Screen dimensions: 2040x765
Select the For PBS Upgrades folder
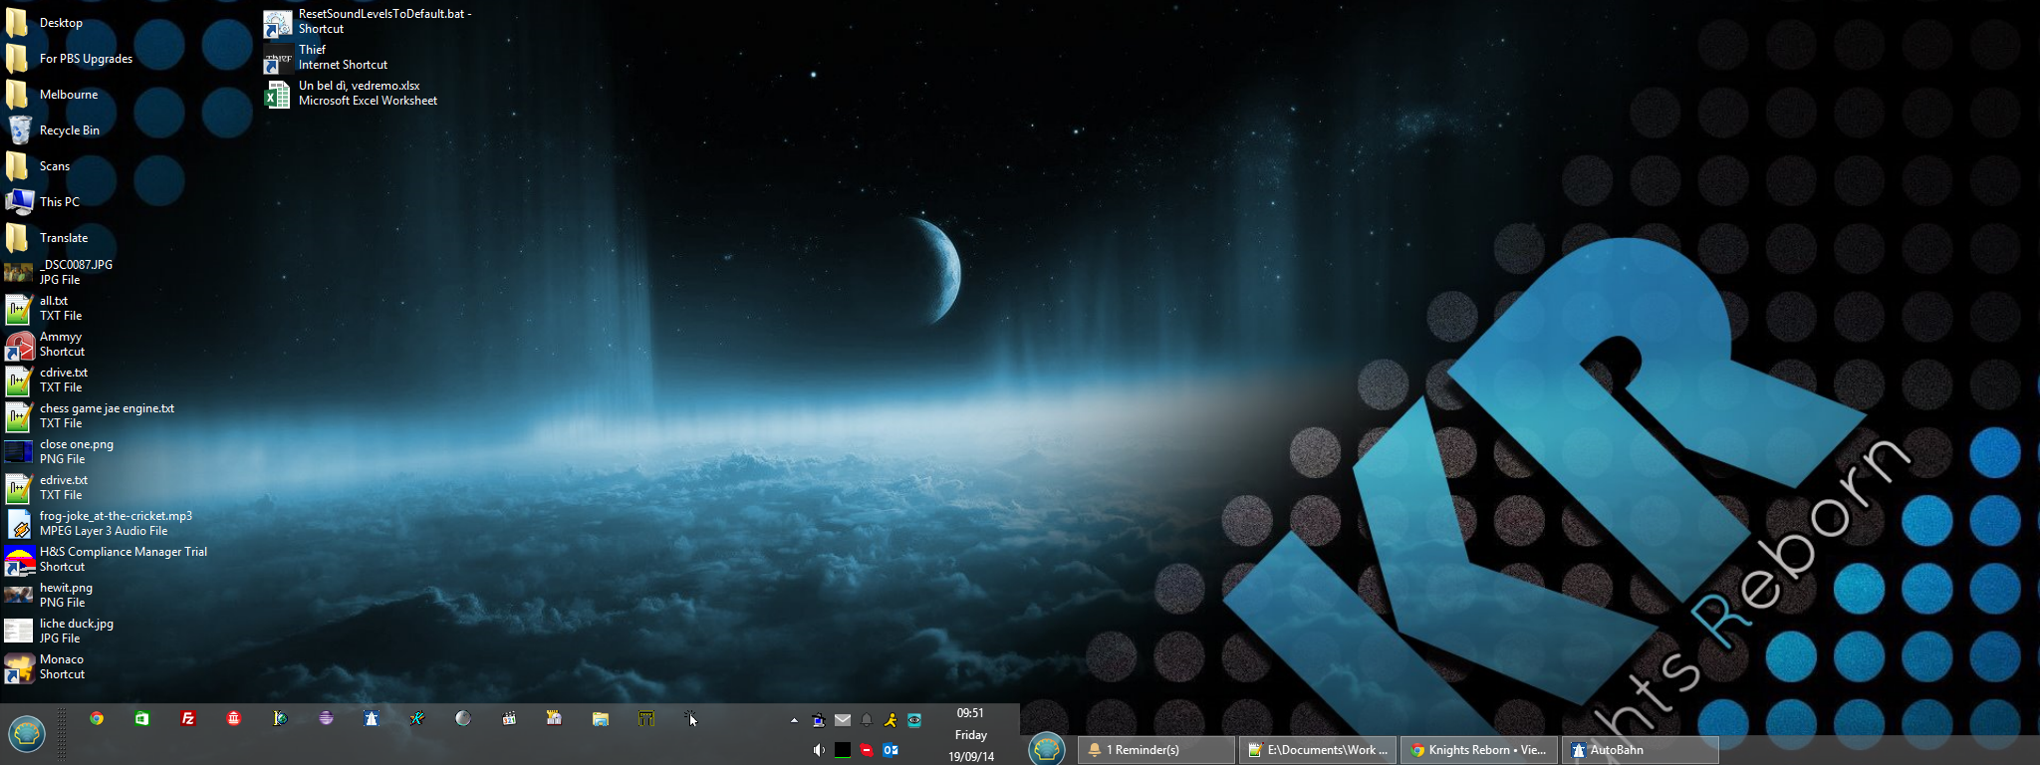(69, 59)
